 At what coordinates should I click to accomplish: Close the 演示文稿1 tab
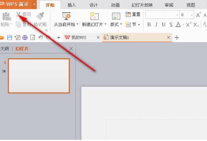coord(169,38)
